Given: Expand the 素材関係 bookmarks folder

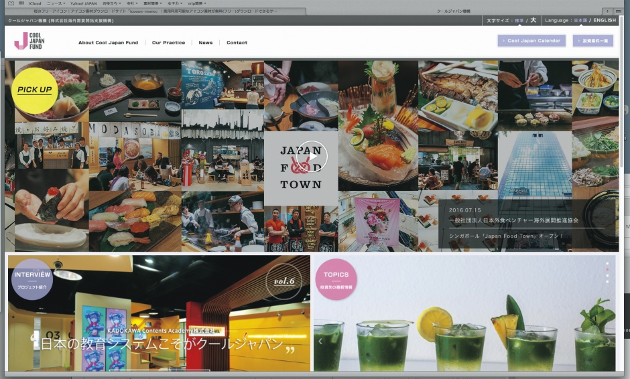Looking at the screenshot, I should [x=152, y=3].
